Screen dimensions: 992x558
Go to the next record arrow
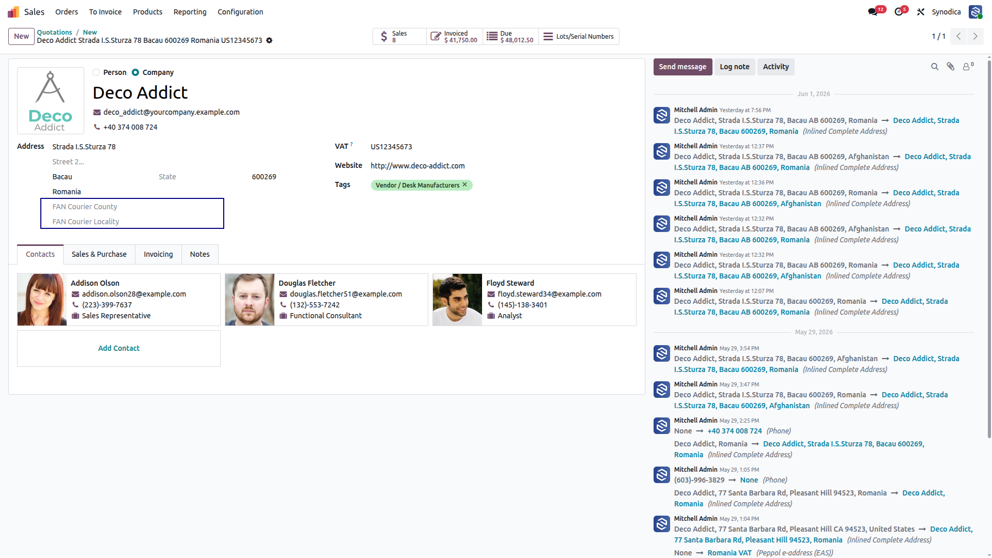[x=975, y=36]
